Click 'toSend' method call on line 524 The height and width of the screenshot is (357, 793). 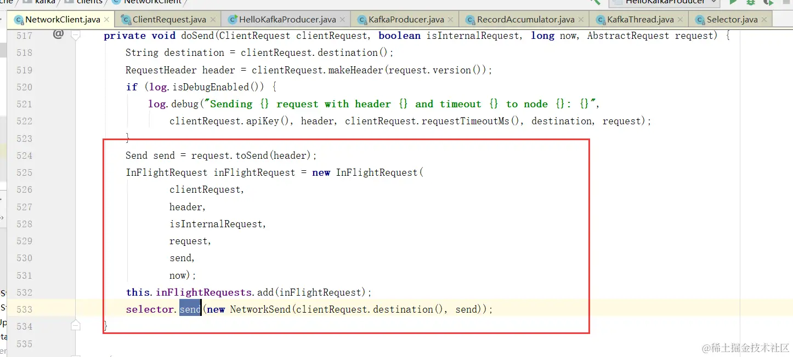tap(252, 156)
